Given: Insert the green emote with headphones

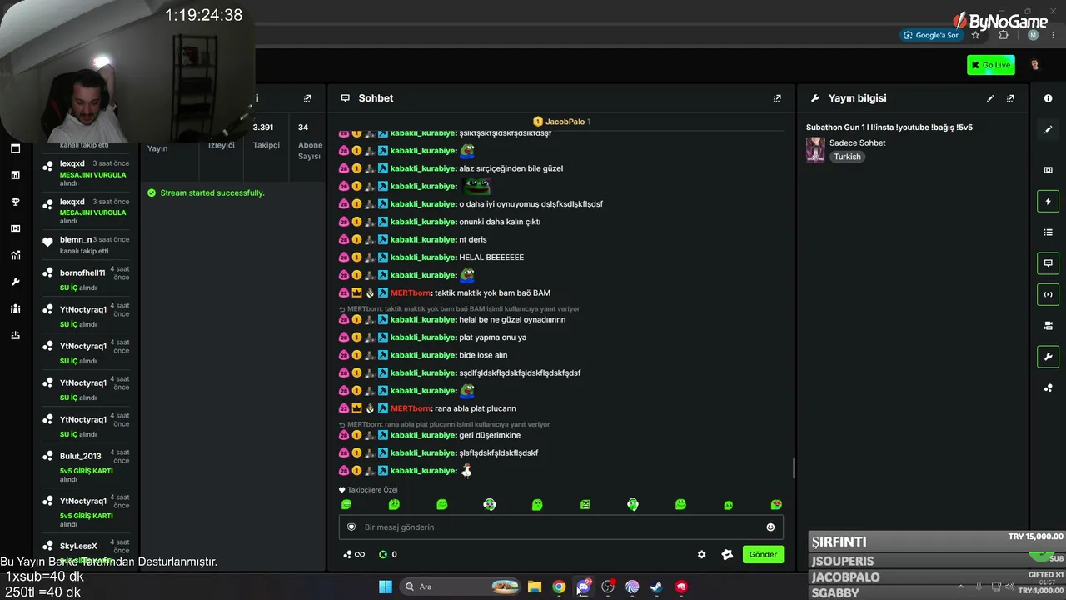Looking at the screenshot, I should point(633,504).
